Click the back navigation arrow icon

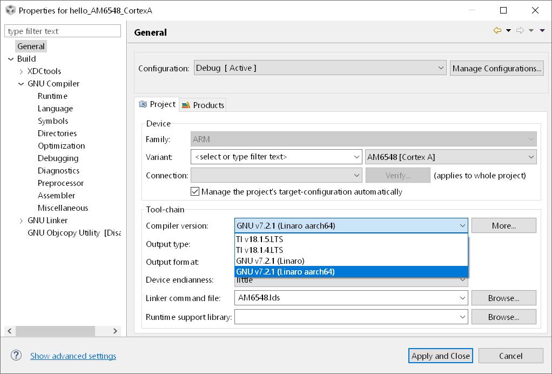(x=497, y=31)
